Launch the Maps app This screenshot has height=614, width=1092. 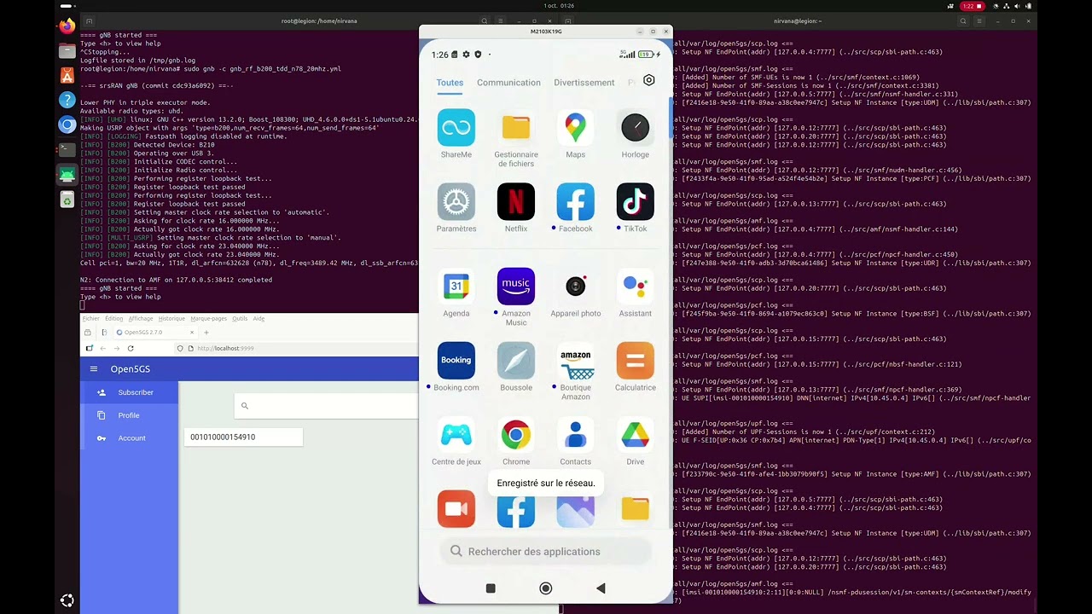[576, 128]
